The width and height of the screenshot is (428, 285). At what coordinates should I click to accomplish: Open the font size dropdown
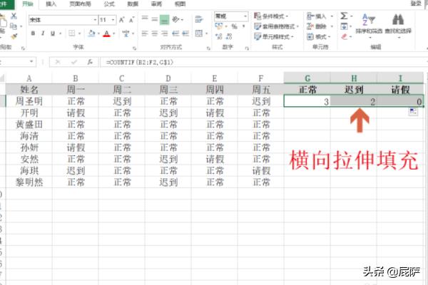click(x=114, y=20)
